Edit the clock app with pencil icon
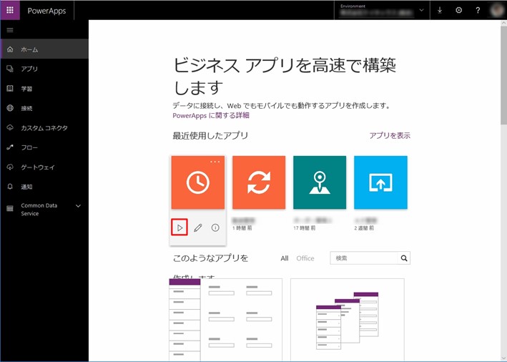 pyautogui.click(x=198, y=228)
